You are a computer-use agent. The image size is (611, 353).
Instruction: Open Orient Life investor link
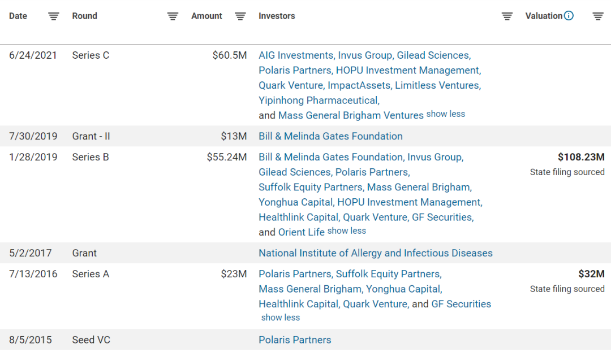(x=301, y=232)
